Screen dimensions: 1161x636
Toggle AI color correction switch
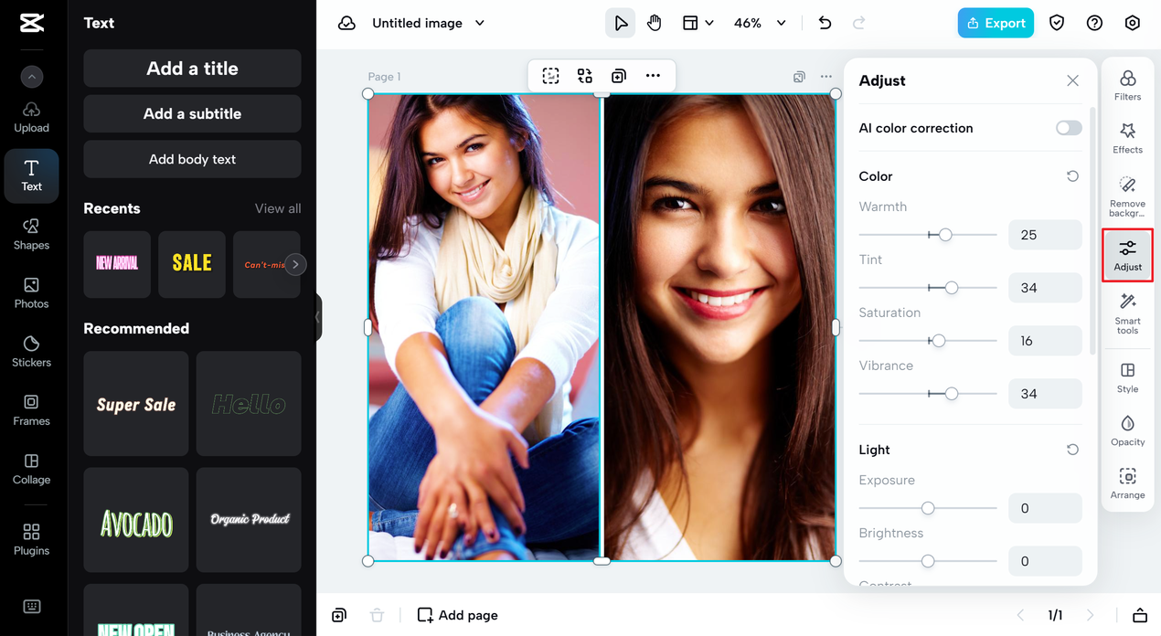[x=1069, y=128]
